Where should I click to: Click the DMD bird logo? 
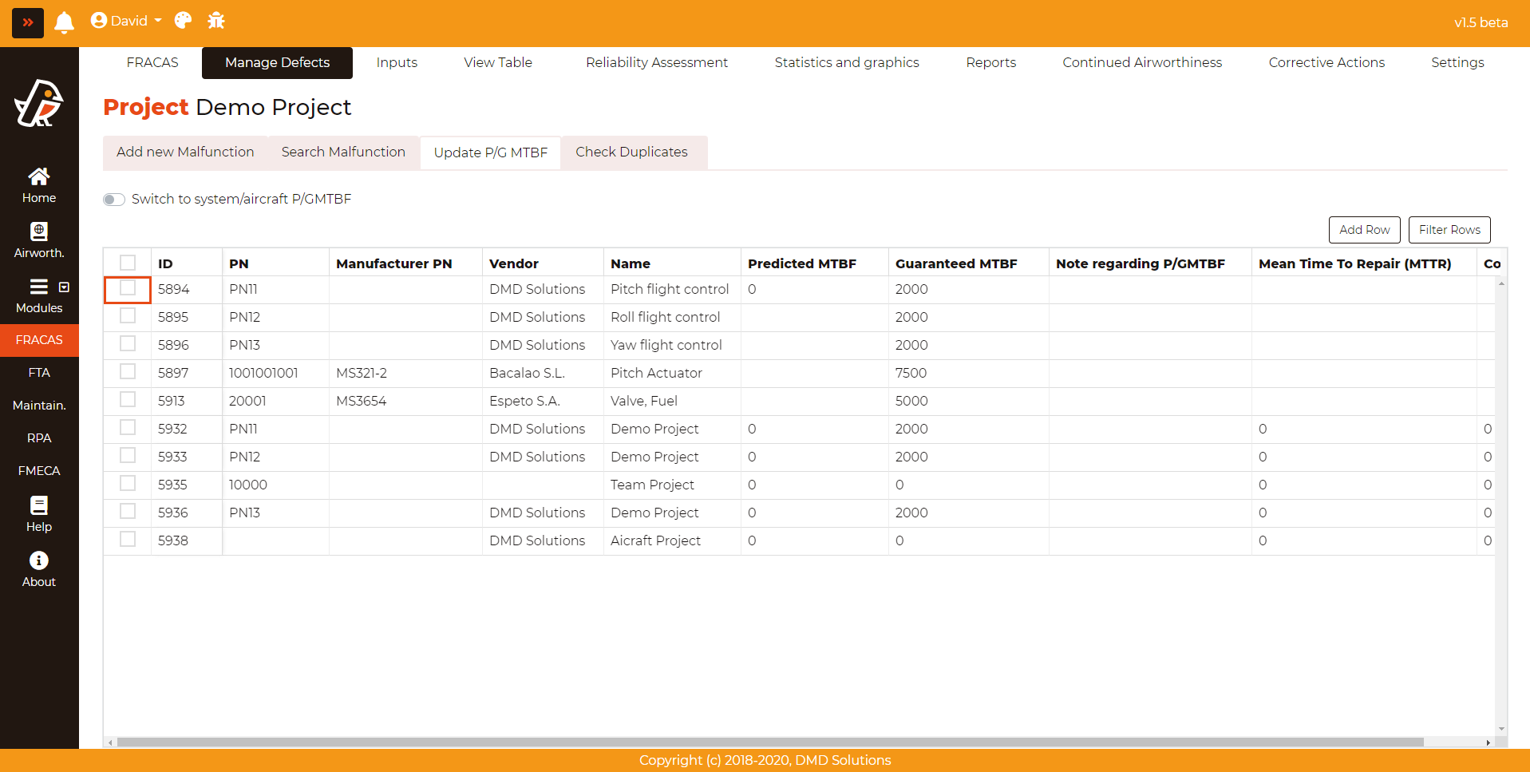[x=38, y=104]
